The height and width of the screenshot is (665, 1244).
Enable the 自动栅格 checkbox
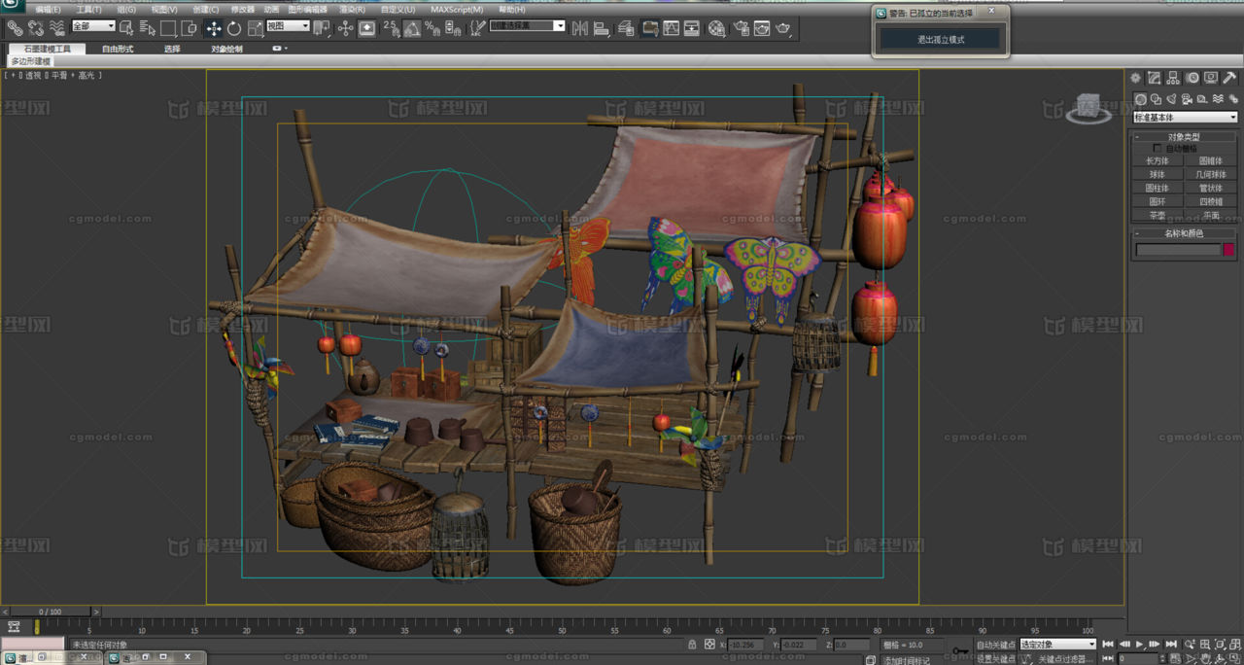(x=1157, y=149)
